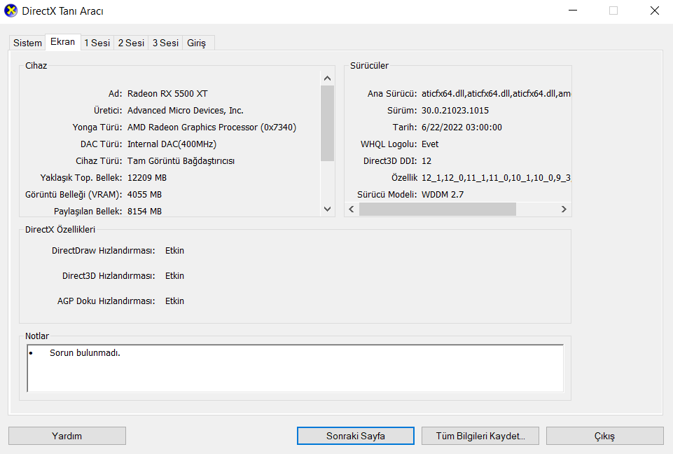Click Tüm Bilgileri Kaydet button
Viewport: 673px width, 454px height.
[480, 436]
